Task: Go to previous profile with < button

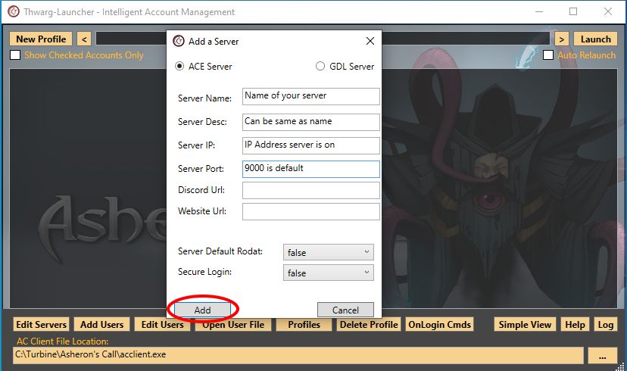Action: (84, 39)
